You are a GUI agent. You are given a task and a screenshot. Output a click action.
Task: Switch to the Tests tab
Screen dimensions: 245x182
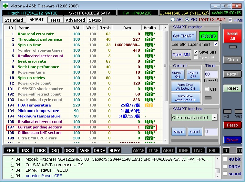tap(55, 20)
